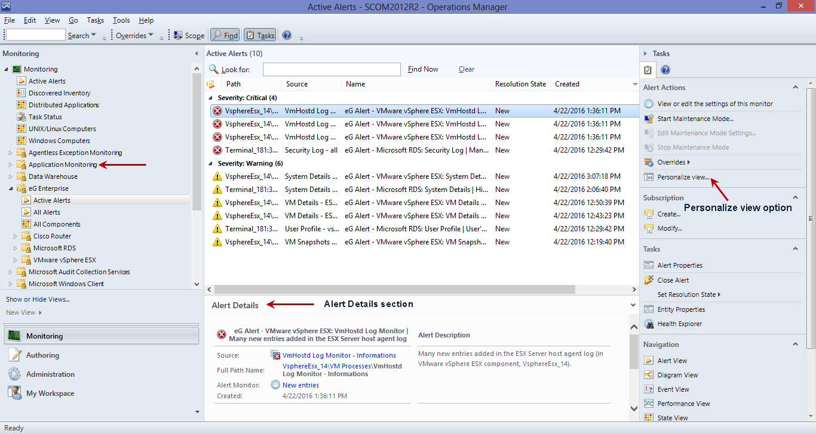Viewport: 816px width, 434px height.
Task: Expand the Data Warehouse folder
Action: tap(10, 176)
